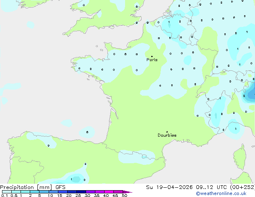Click the Su 19-04-2026 date text
Viewport: 255px width, 197px height.
169,187
